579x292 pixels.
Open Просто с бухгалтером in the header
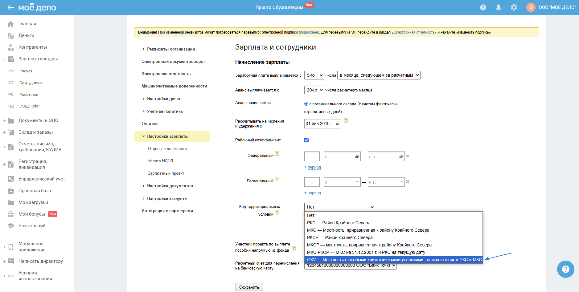tap(279, 7)
